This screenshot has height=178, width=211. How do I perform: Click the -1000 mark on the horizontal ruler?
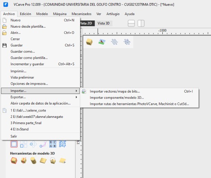[x=162, y=30]
